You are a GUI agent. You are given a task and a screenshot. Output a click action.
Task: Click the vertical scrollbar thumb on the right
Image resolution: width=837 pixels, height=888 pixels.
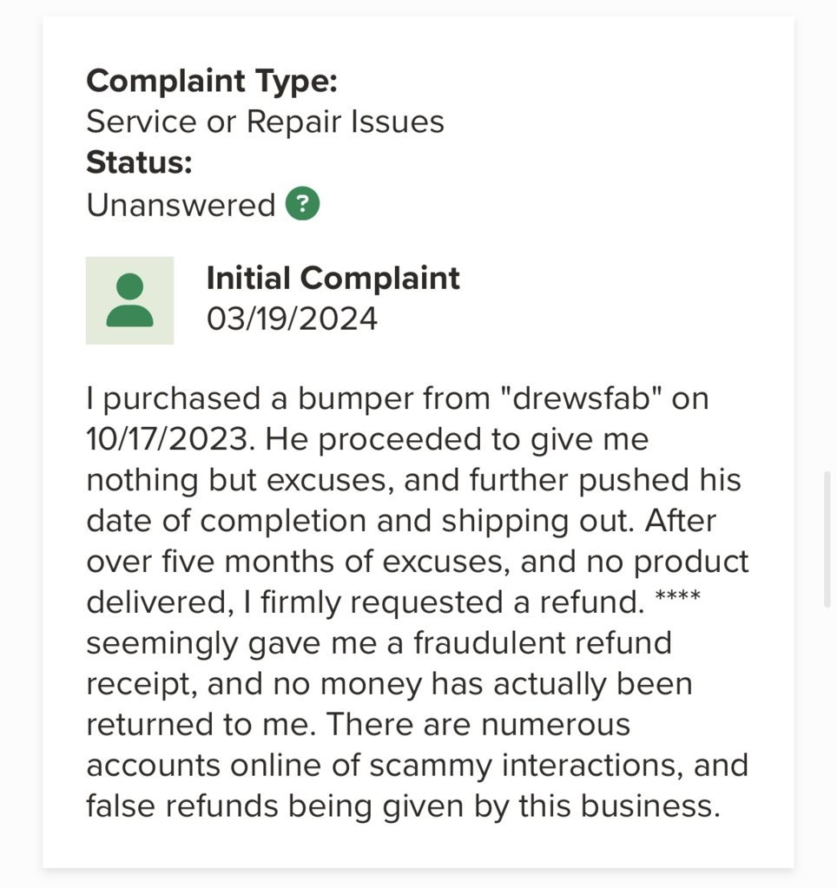[827, 538]
